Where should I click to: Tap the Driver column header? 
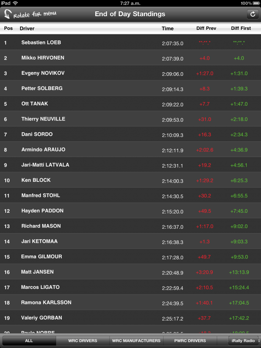click(27, 29)
